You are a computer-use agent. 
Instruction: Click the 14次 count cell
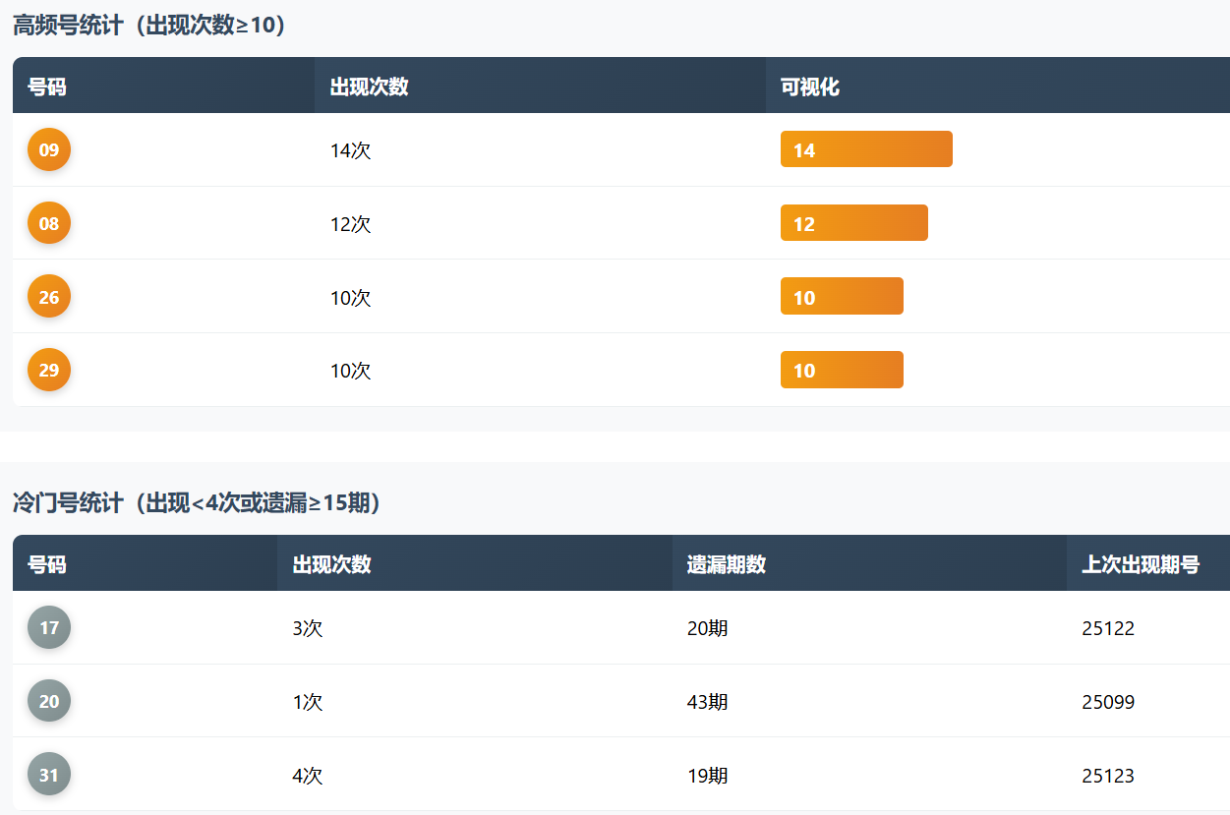351,150
